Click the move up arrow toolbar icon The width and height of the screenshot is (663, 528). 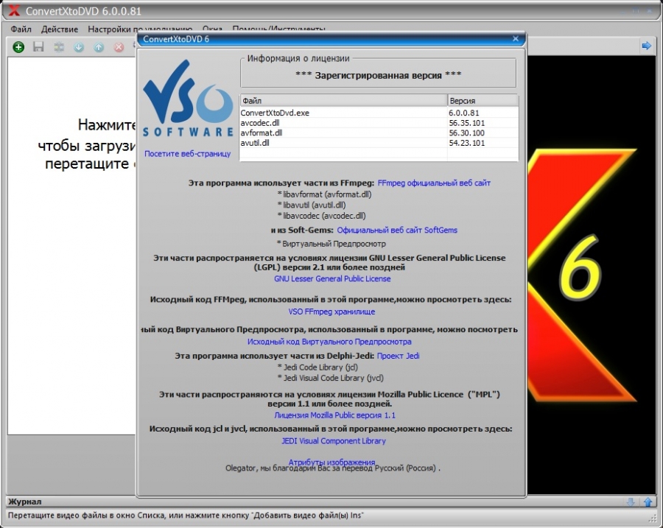pyautogui.click(x=99, y=47)
